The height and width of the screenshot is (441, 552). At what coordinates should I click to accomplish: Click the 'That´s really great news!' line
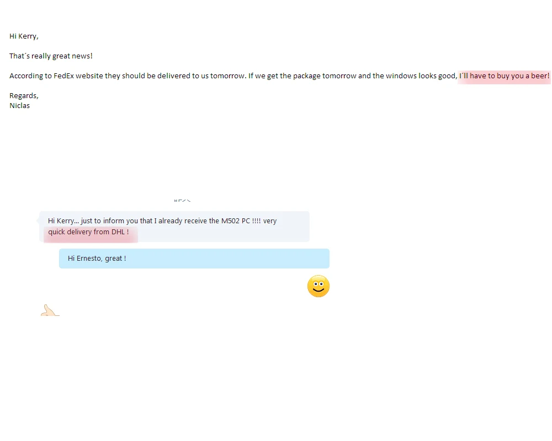pyautogui.click(x=51, y=56)
